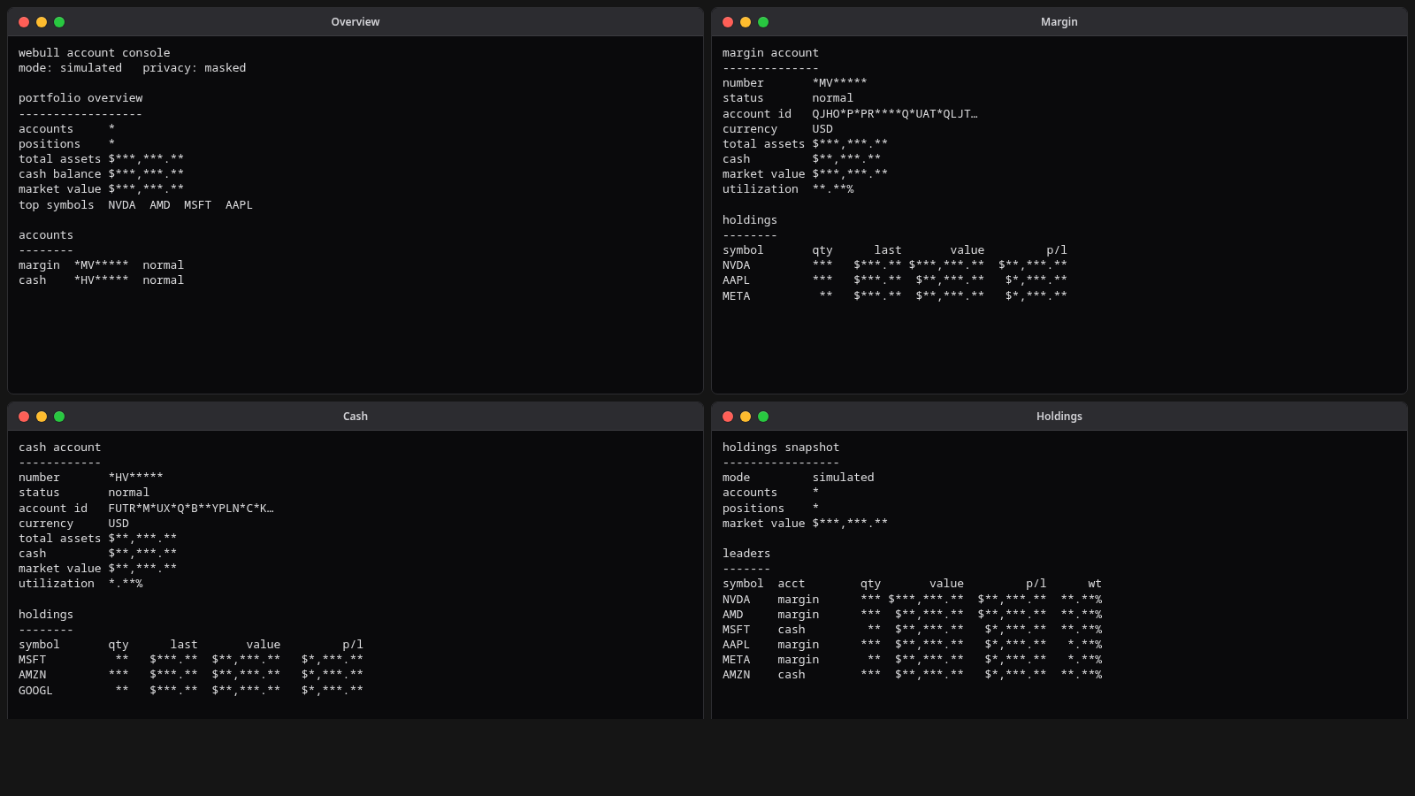The image size is (1415, 796).
Task: Maximize the Overview window
Action: coord(59,22)
